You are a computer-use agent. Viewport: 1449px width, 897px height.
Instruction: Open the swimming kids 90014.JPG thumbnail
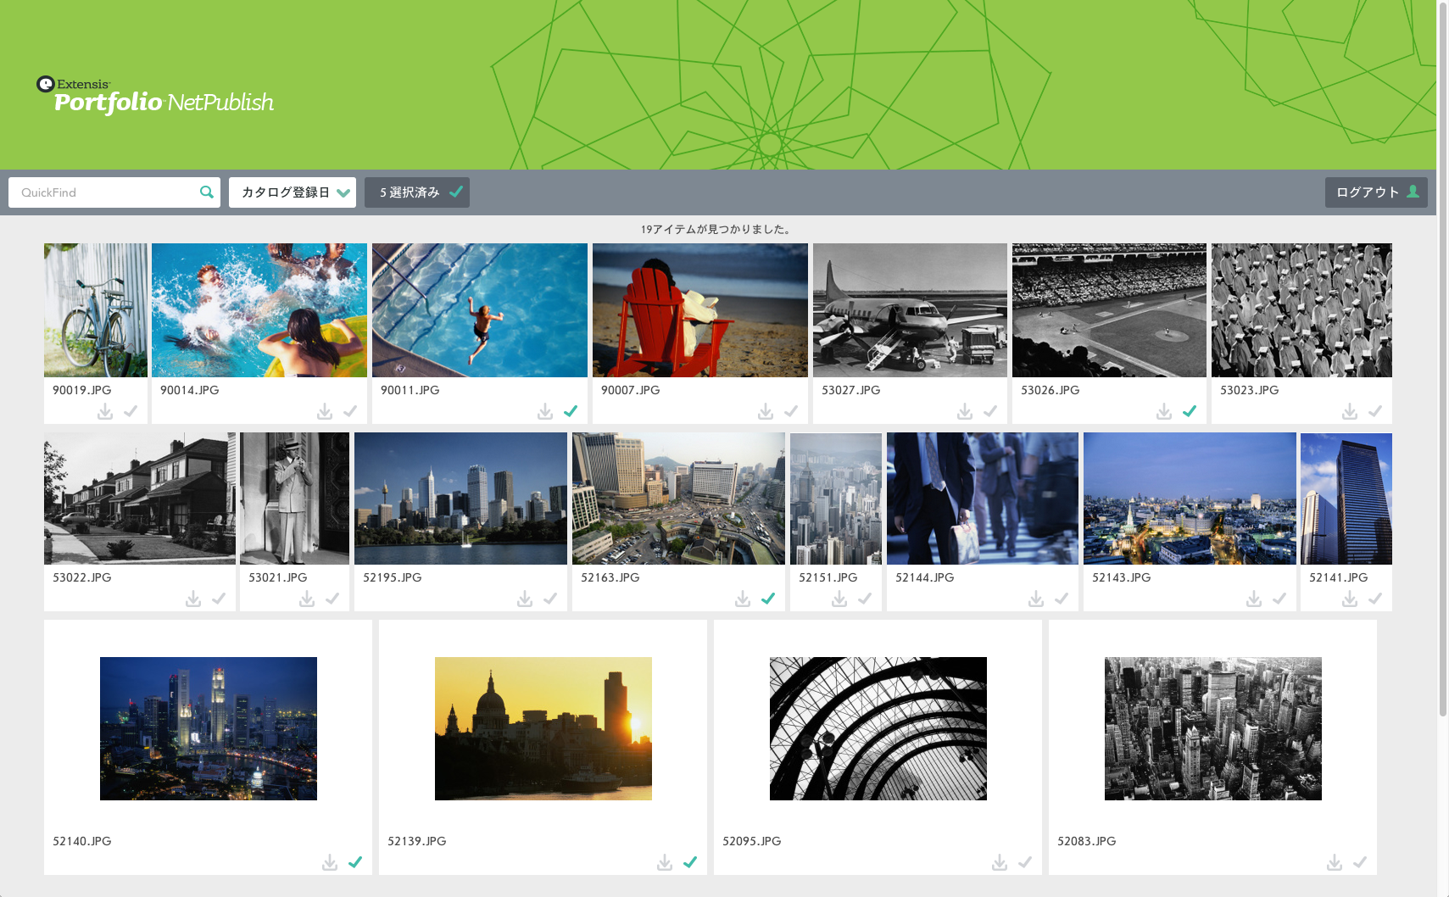pyautogui.click(x=259, y=310)
